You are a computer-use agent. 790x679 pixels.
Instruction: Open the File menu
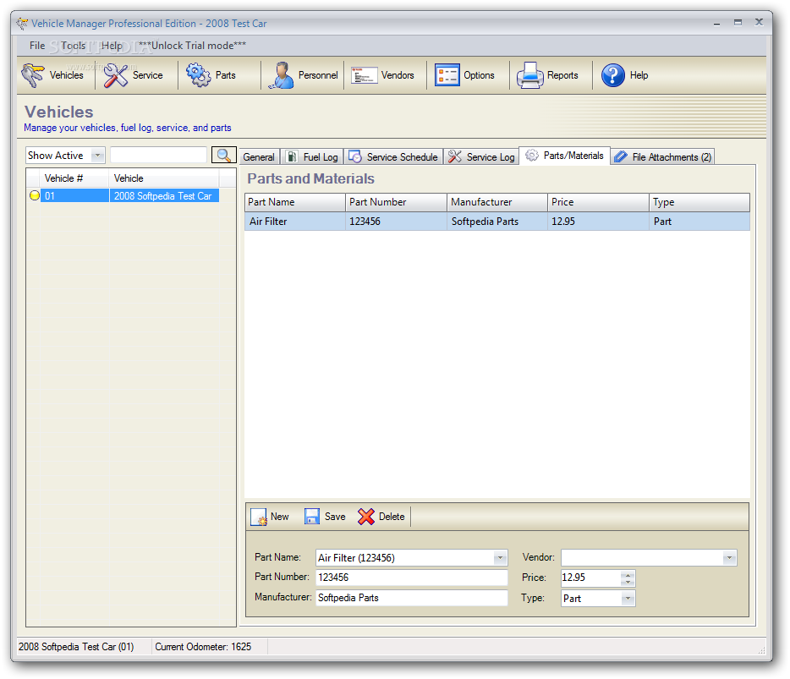coord(37,46)
